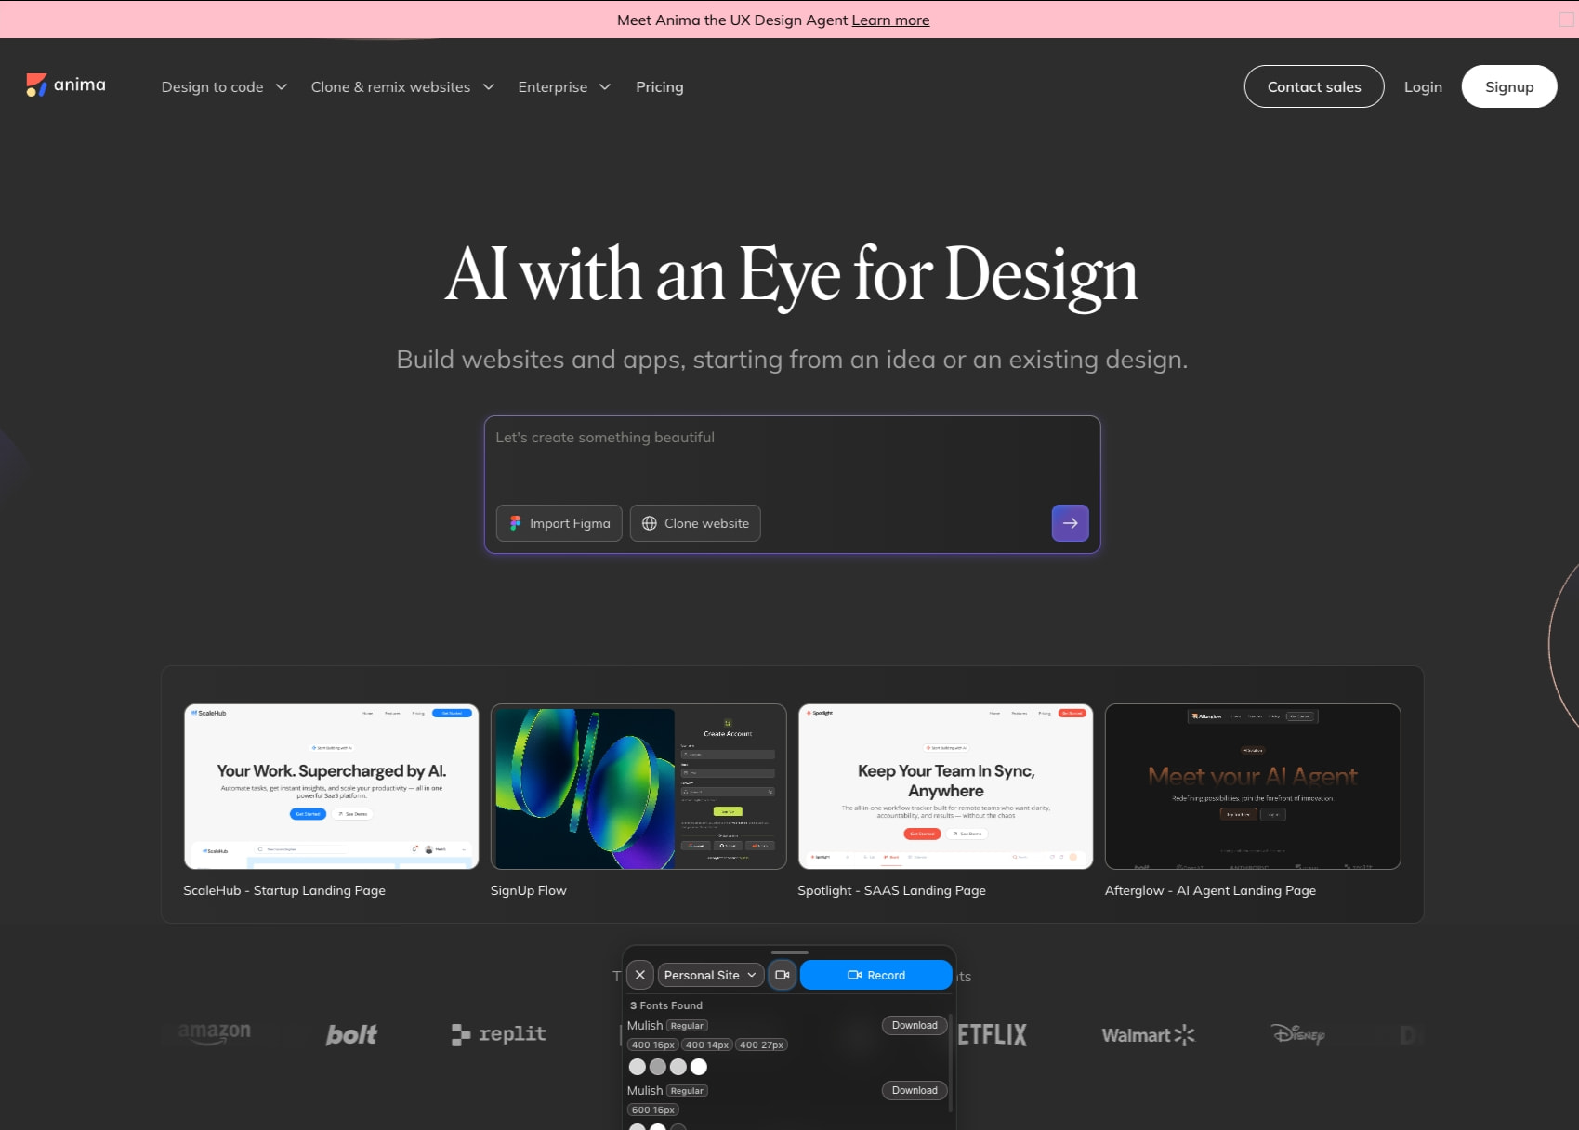Open the Afterglow AI Agent thumbnail

[x=1253, y=786]
